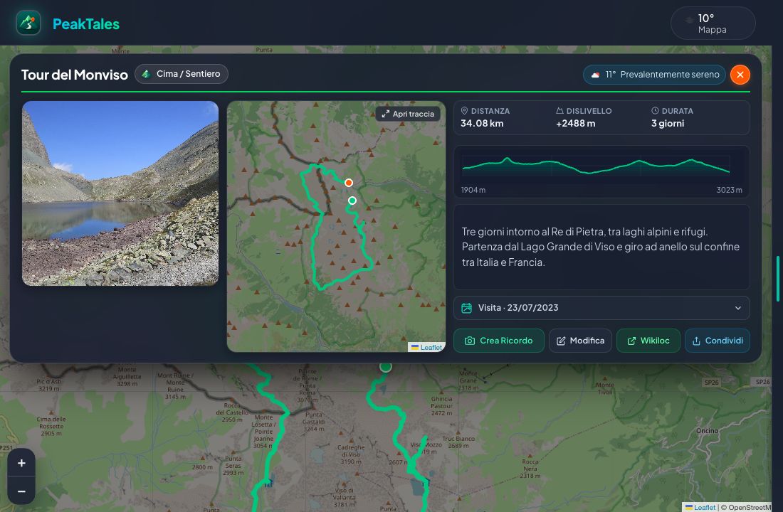The height and width of the screenshot is (512, 783).
Task: Zoom out the map with minus
Action: (21, 491)
